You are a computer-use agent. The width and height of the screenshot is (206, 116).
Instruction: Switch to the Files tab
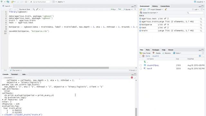click(142, 50)
